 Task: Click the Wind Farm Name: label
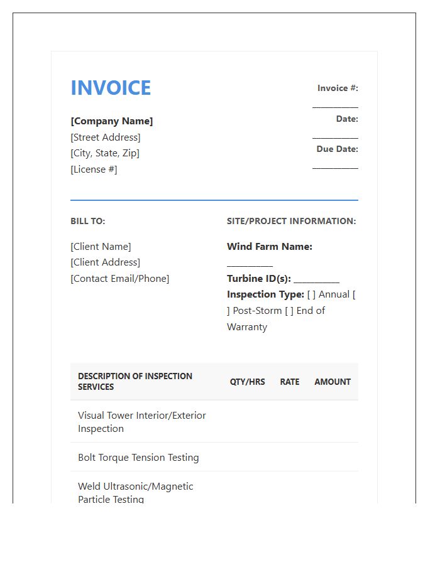pyautogui.click(x=270, y=247)
